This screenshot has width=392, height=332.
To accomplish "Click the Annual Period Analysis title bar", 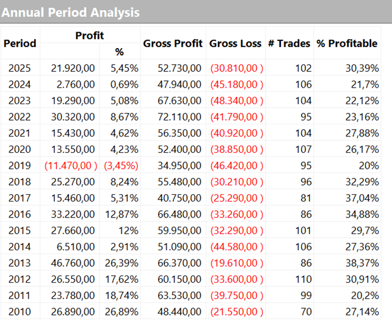I will pyautogui.click(x=71, y=12).
